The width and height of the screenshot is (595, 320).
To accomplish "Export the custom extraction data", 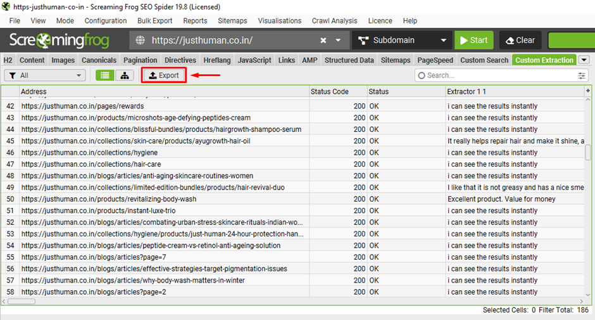I will point(164,75).
